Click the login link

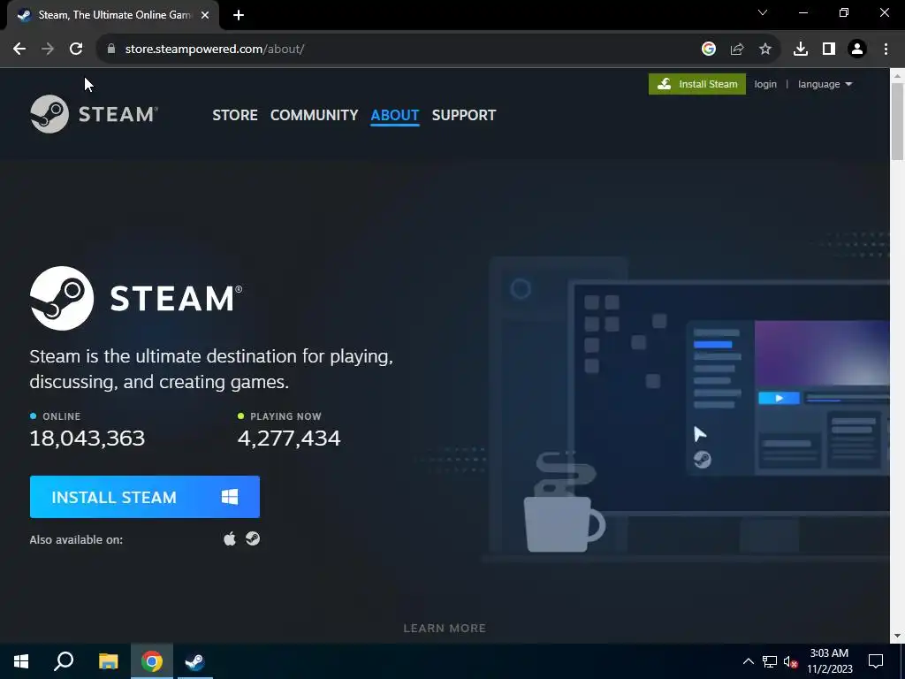(x=765, y=84)
